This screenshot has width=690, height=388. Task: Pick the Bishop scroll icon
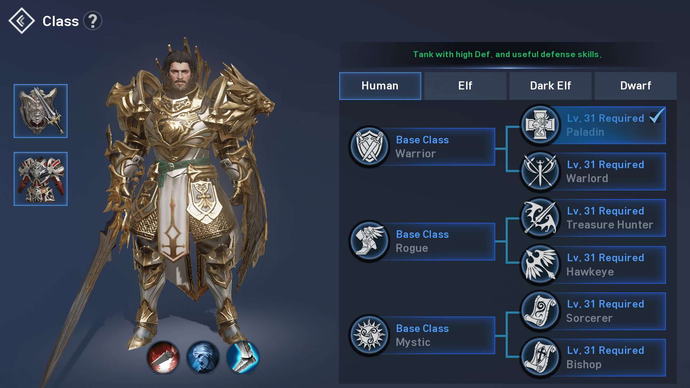540,357
